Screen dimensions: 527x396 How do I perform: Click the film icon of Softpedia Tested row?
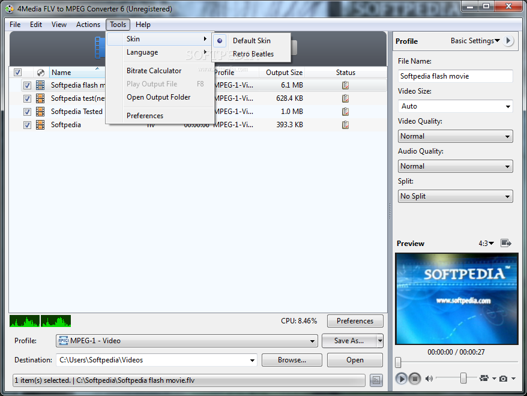[x=40, y=112]
